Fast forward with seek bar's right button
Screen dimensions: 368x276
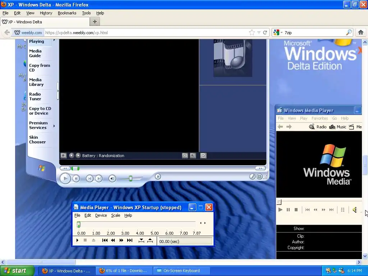[260, 168]
